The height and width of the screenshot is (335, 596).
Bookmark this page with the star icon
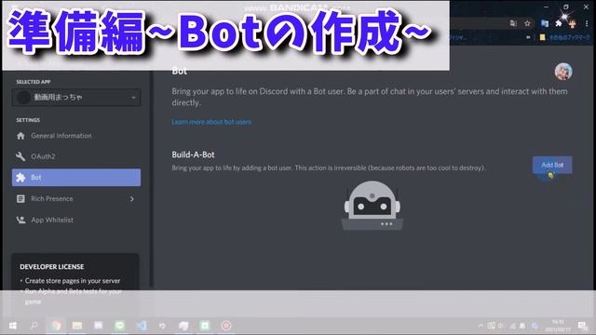[x=527, y=23]
